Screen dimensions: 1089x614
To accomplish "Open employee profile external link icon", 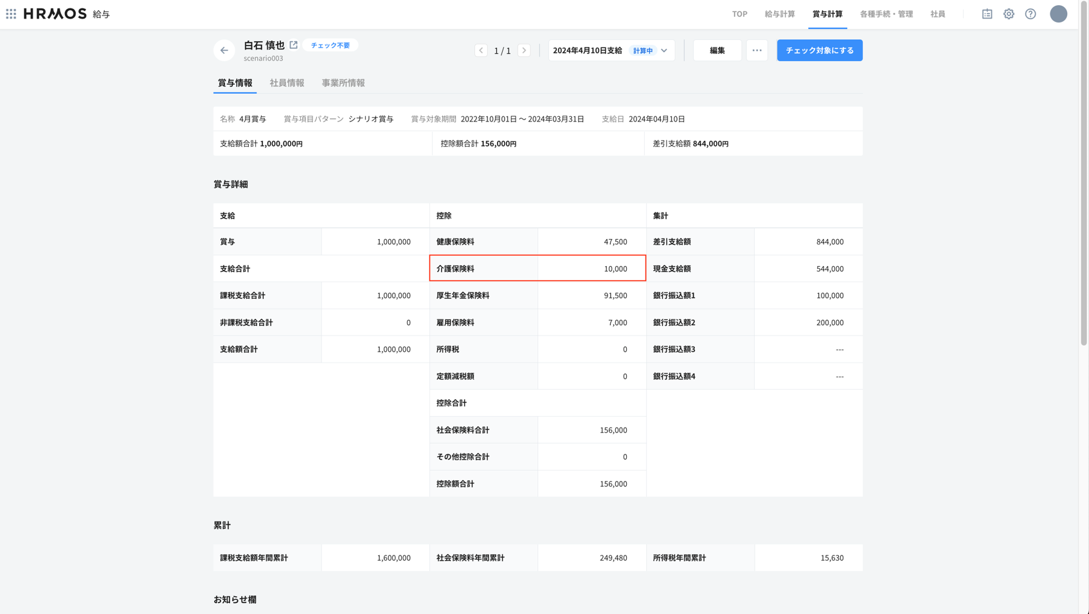I will tap(294, 45).
